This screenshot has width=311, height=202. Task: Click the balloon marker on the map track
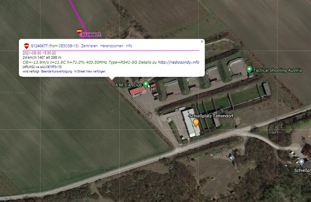(79, 31)
